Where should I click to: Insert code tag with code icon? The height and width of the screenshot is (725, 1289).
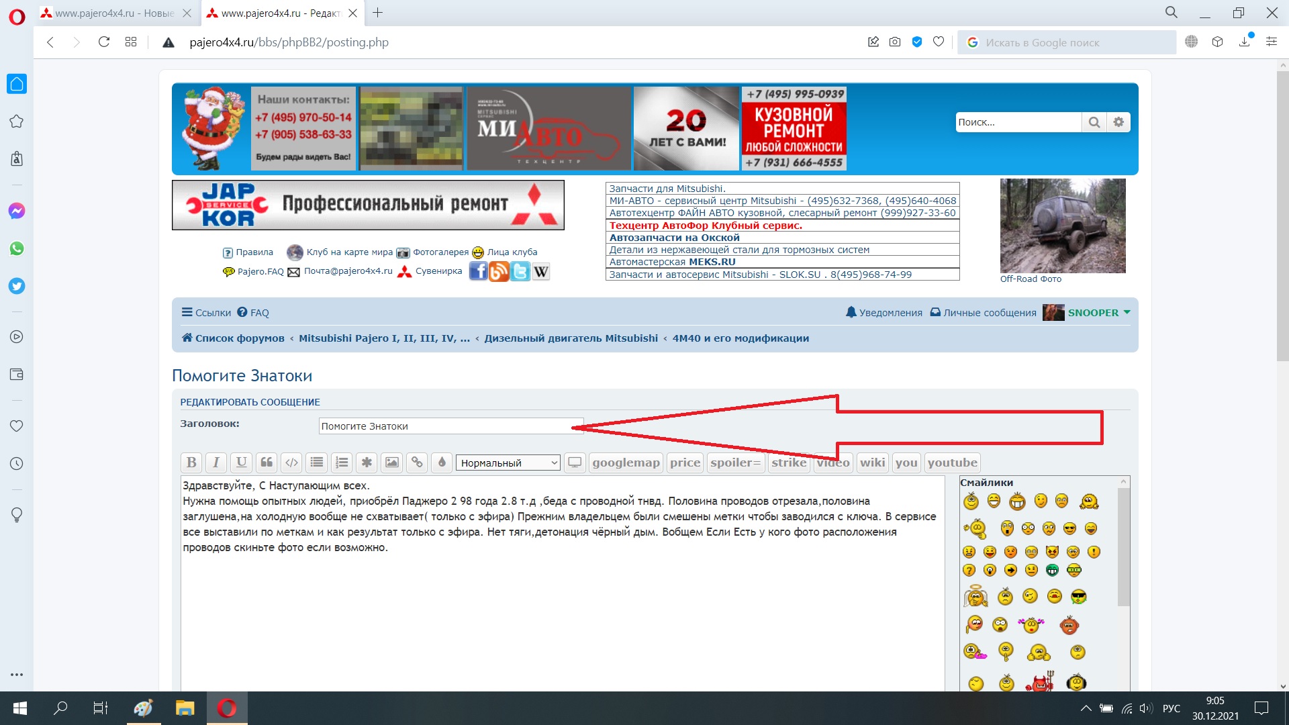[x=291, y=463]
